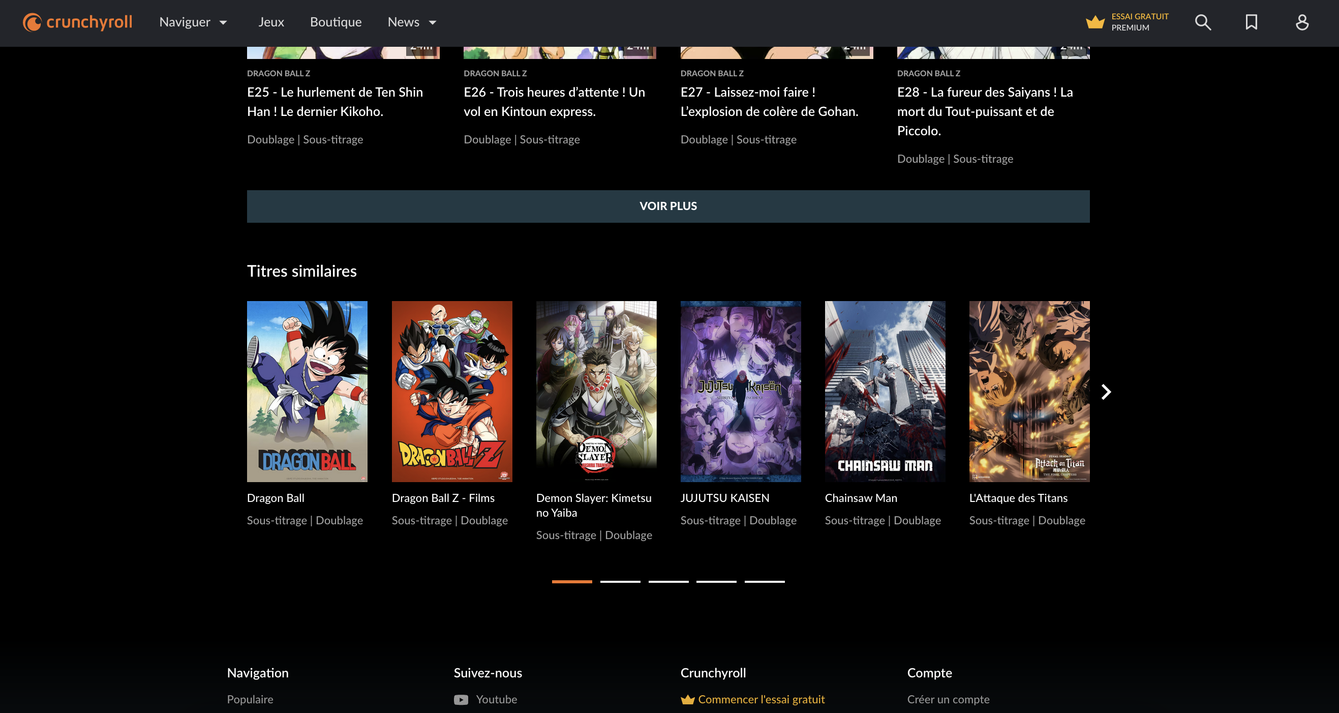Select Sous-titrage under JUJUTSU KAISEN
Image resolution: width=1339 pixels, height=713 pixels.
click(710, 520)
